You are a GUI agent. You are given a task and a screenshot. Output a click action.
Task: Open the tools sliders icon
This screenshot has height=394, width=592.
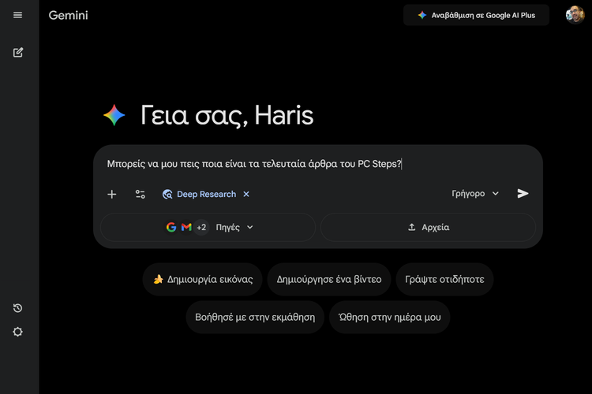(140, 194)
